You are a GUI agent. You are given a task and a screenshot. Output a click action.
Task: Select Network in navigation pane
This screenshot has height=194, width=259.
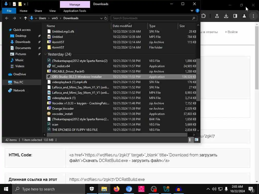(19, 90)
